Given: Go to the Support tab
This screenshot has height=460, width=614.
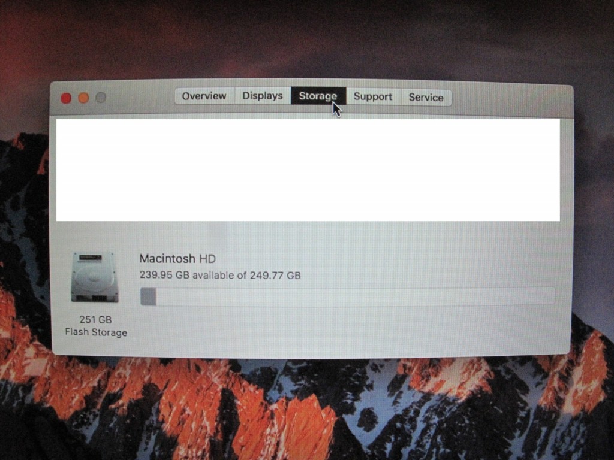Looking at the screenshot, I should point(373,96).
